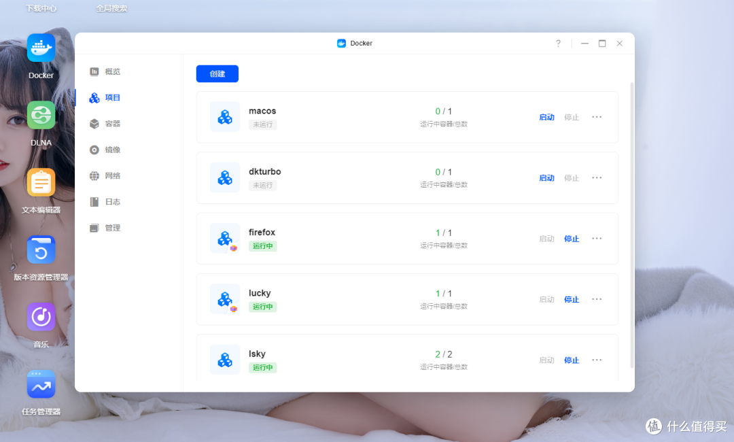This screenshot has width=734, height=442.
Task: Launch the 音乐 music app icon
Action: [x=41, y=317]
